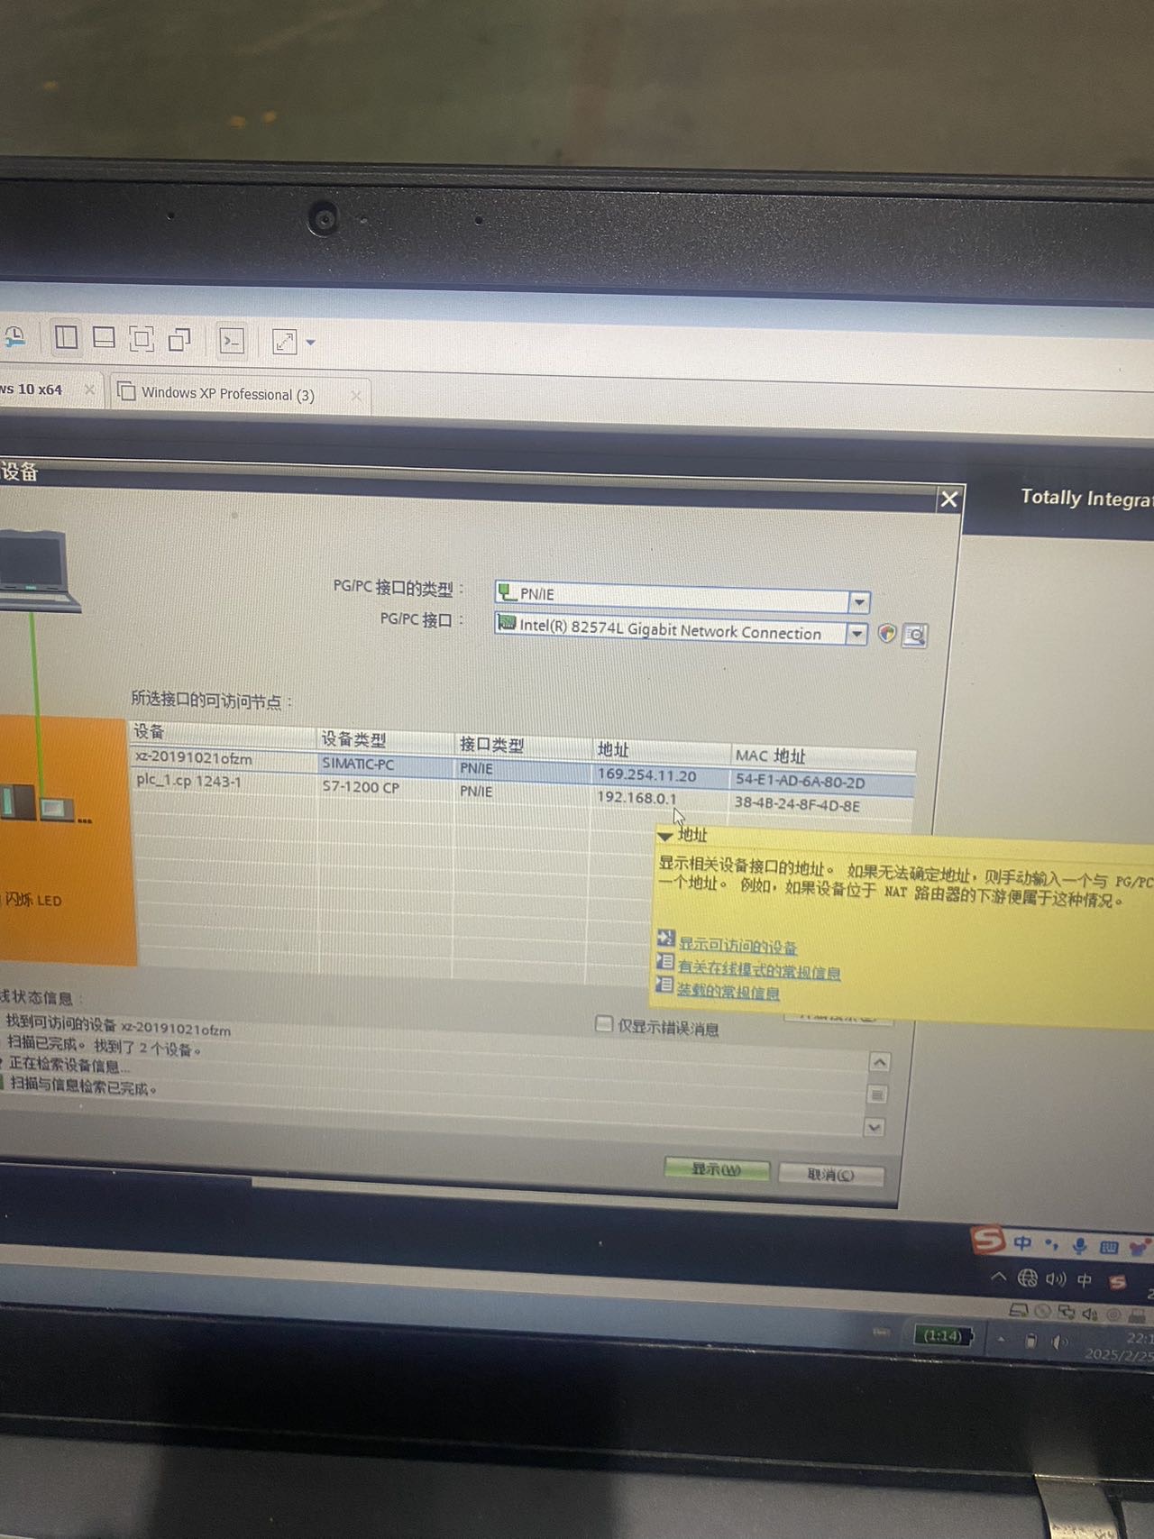Toggle the 闪烁 LED option
This screenshot has height=1539, width=1154.
point(32,900)
